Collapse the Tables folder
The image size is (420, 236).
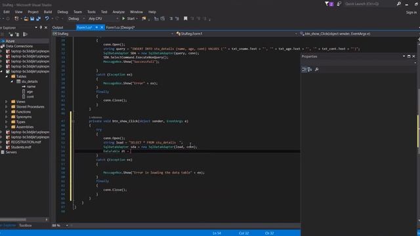(7, 77)
